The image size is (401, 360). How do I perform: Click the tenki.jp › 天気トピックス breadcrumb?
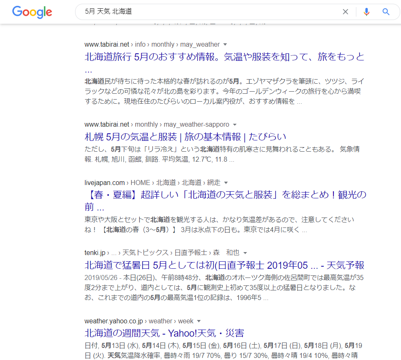pyautogui.click(x=162, y=253)
